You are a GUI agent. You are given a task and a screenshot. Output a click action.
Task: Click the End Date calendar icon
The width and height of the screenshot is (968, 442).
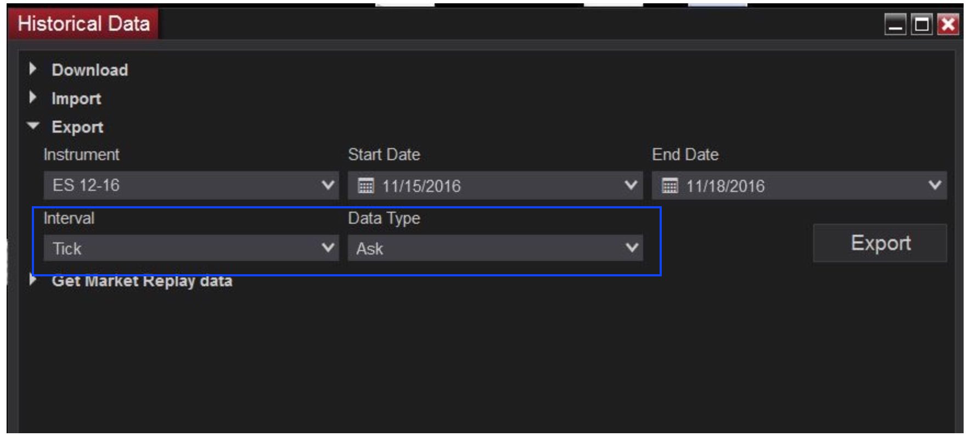click(669, 186)
